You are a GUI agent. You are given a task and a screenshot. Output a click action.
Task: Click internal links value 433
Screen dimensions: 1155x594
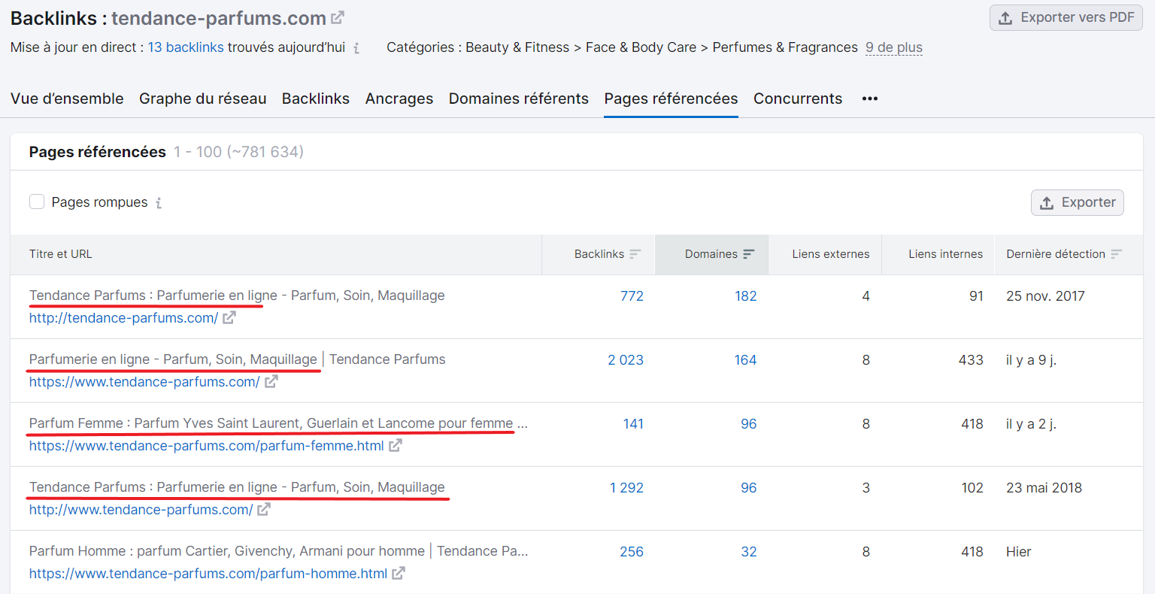[x=971, y=360]
